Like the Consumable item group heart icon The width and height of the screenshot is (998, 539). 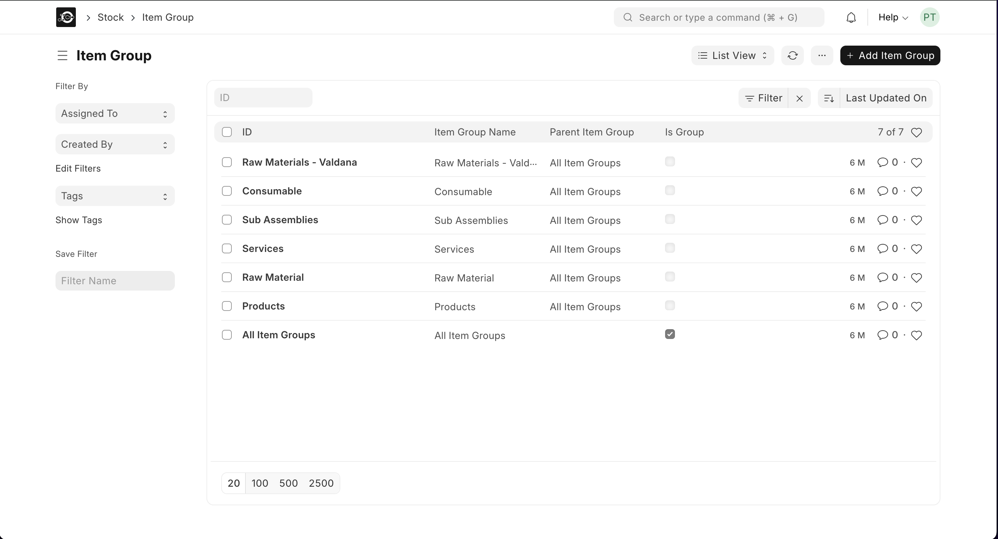point(916,191)
